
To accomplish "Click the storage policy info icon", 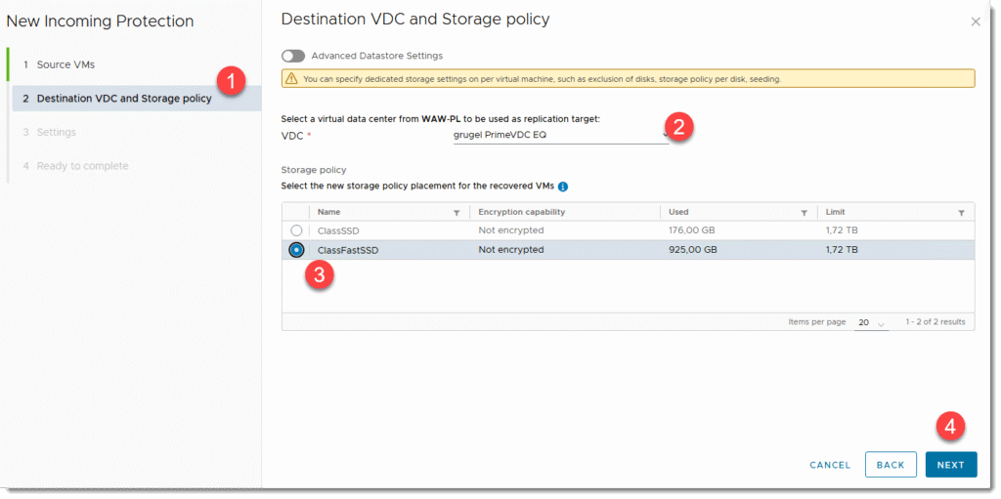I will (563, 187).
